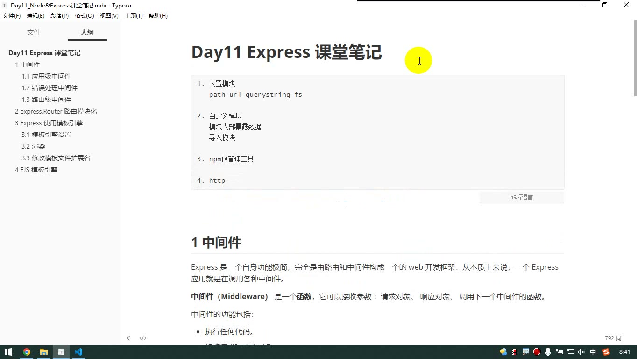Open the microphone tray icon
The width and height of the screenshot is (637, 359).
pos(548,352)
